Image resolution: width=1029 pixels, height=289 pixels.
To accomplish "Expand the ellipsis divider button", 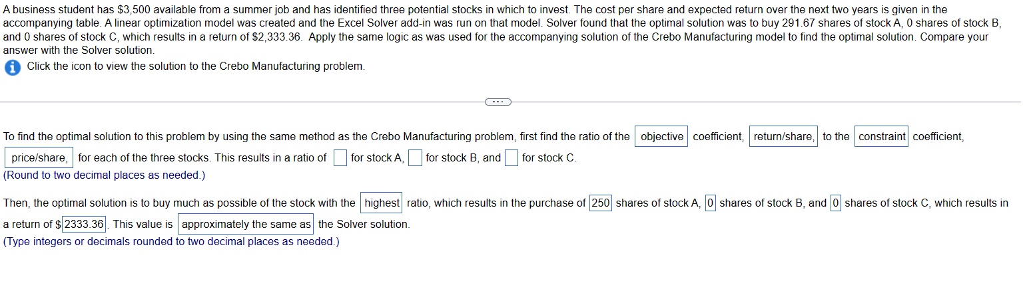I will (x=498, y=102).
